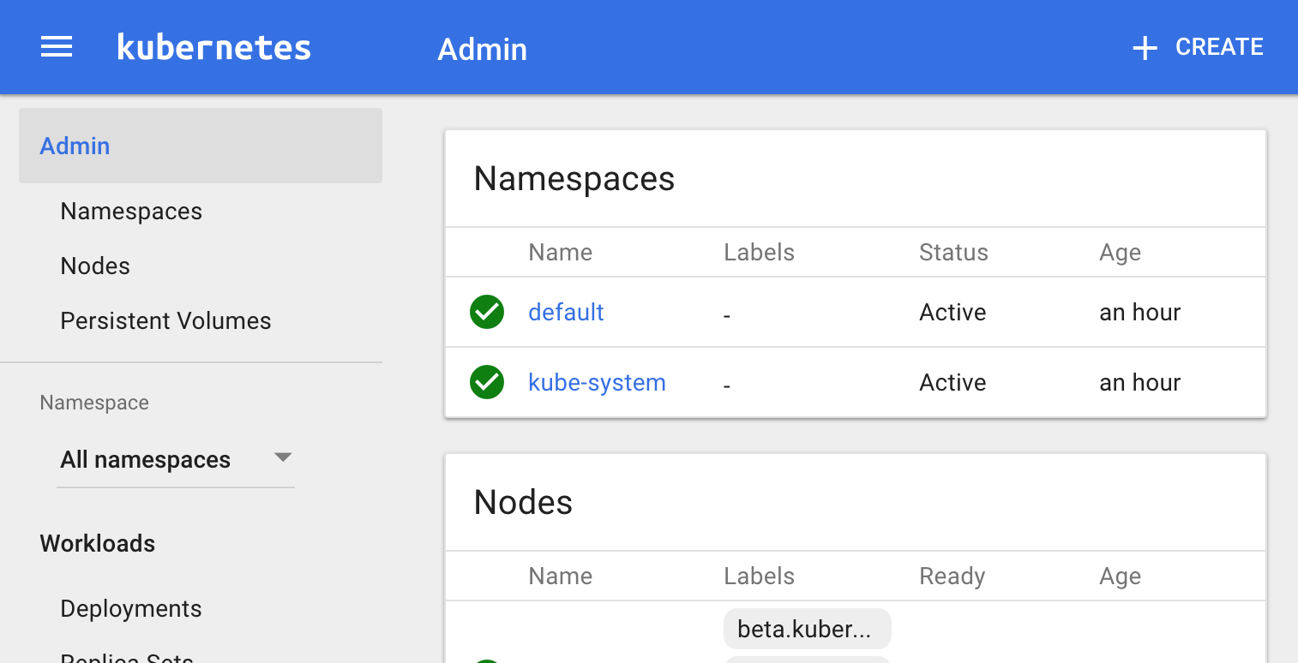1298x663 pixels.
Task: Click the kubernetes logo text
Action: (213, 47)
